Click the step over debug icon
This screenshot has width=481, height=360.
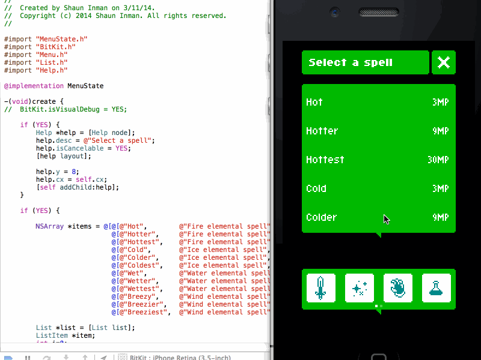(x=46, y=358)
